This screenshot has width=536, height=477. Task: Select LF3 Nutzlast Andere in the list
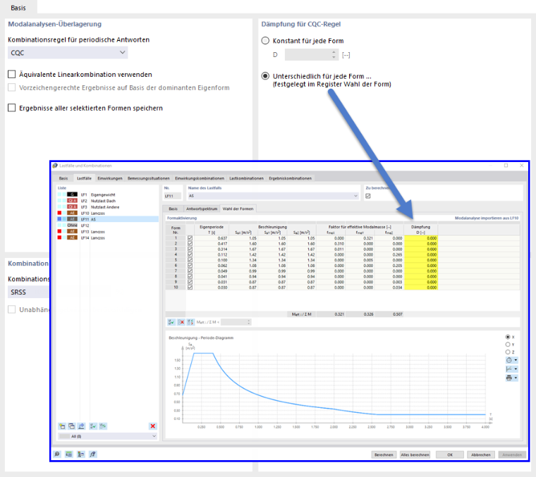(108, 207)
